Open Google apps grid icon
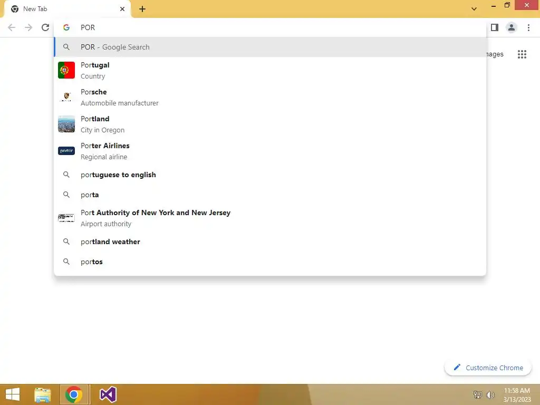This screenshot has width=540, height=405. 522,54
